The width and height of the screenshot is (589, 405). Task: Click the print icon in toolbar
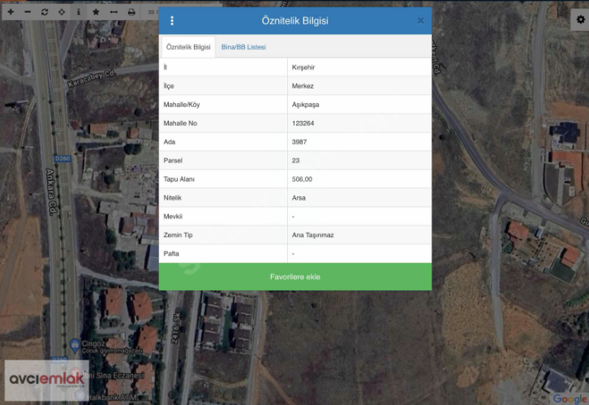pos(131,12)
